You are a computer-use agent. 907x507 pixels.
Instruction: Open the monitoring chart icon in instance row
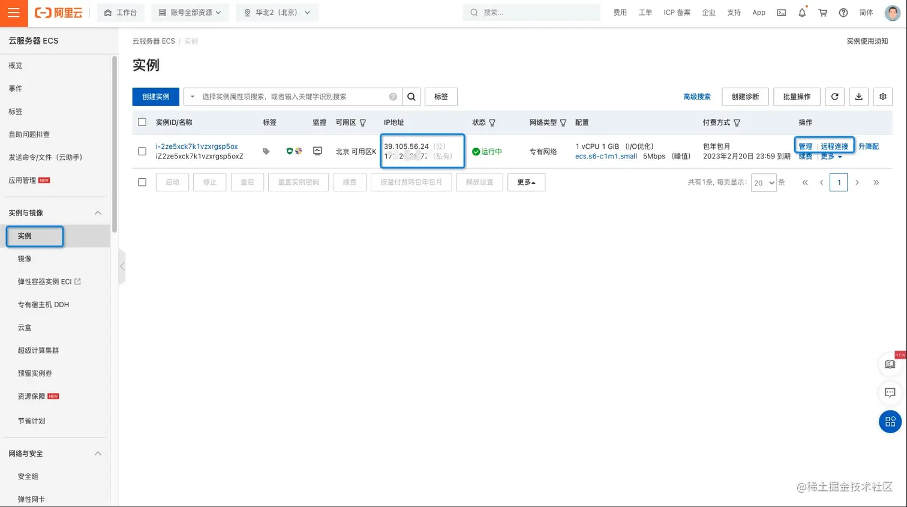point(317,151)
